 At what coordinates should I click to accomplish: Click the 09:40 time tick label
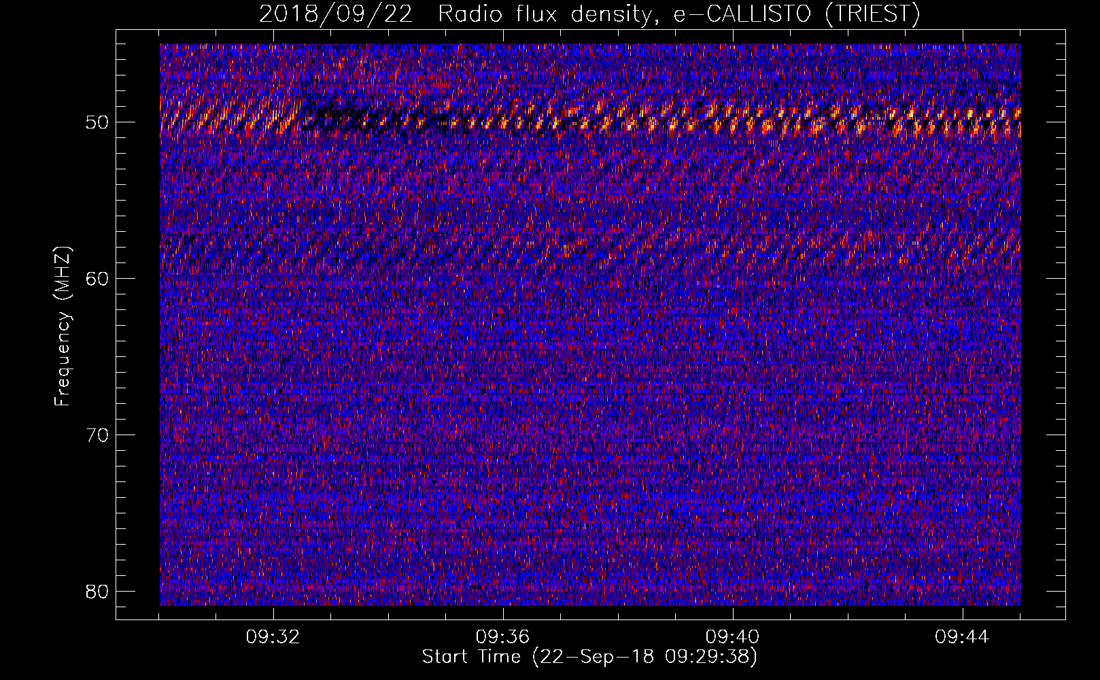(733, 637)
